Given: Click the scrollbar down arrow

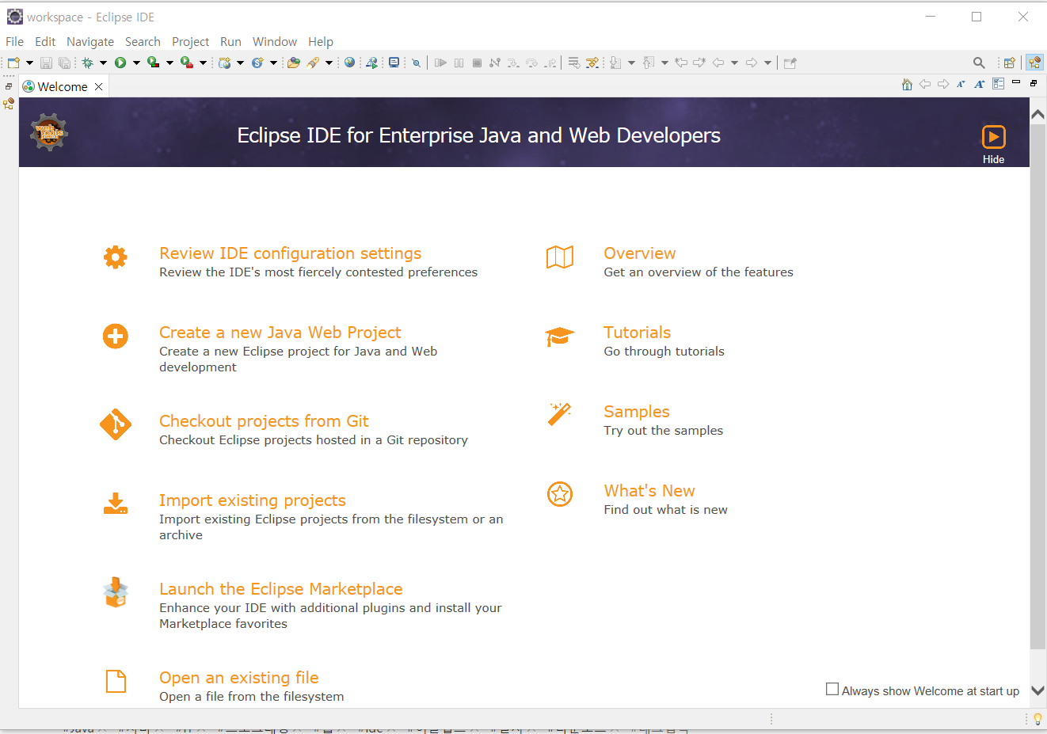Looking at the screenshot, I should [x=1037, y=690].
